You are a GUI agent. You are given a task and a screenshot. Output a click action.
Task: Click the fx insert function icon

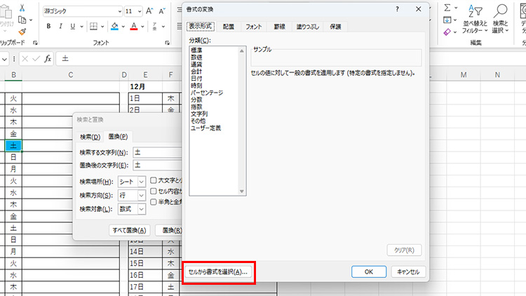tap(48, 58)
